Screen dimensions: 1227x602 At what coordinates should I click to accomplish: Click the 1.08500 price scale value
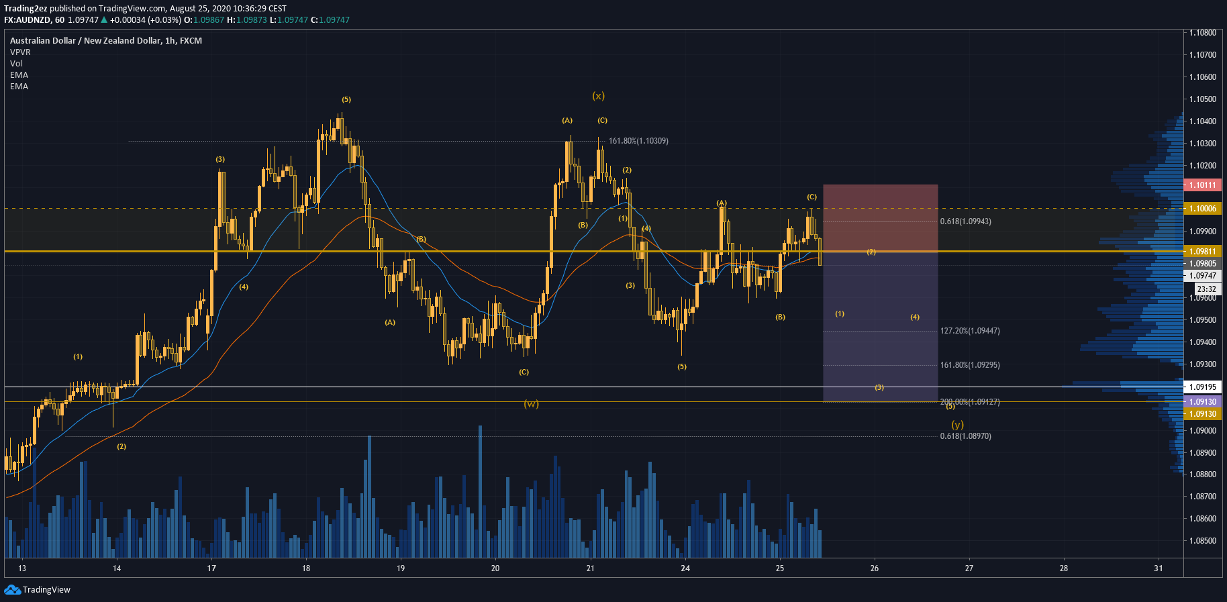pyautogui.click(x=1202, y=540)
